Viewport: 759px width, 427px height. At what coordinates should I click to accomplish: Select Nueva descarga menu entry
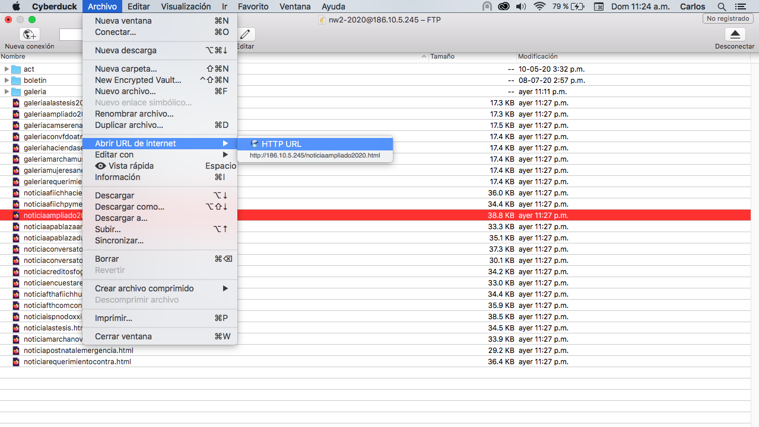160,50
